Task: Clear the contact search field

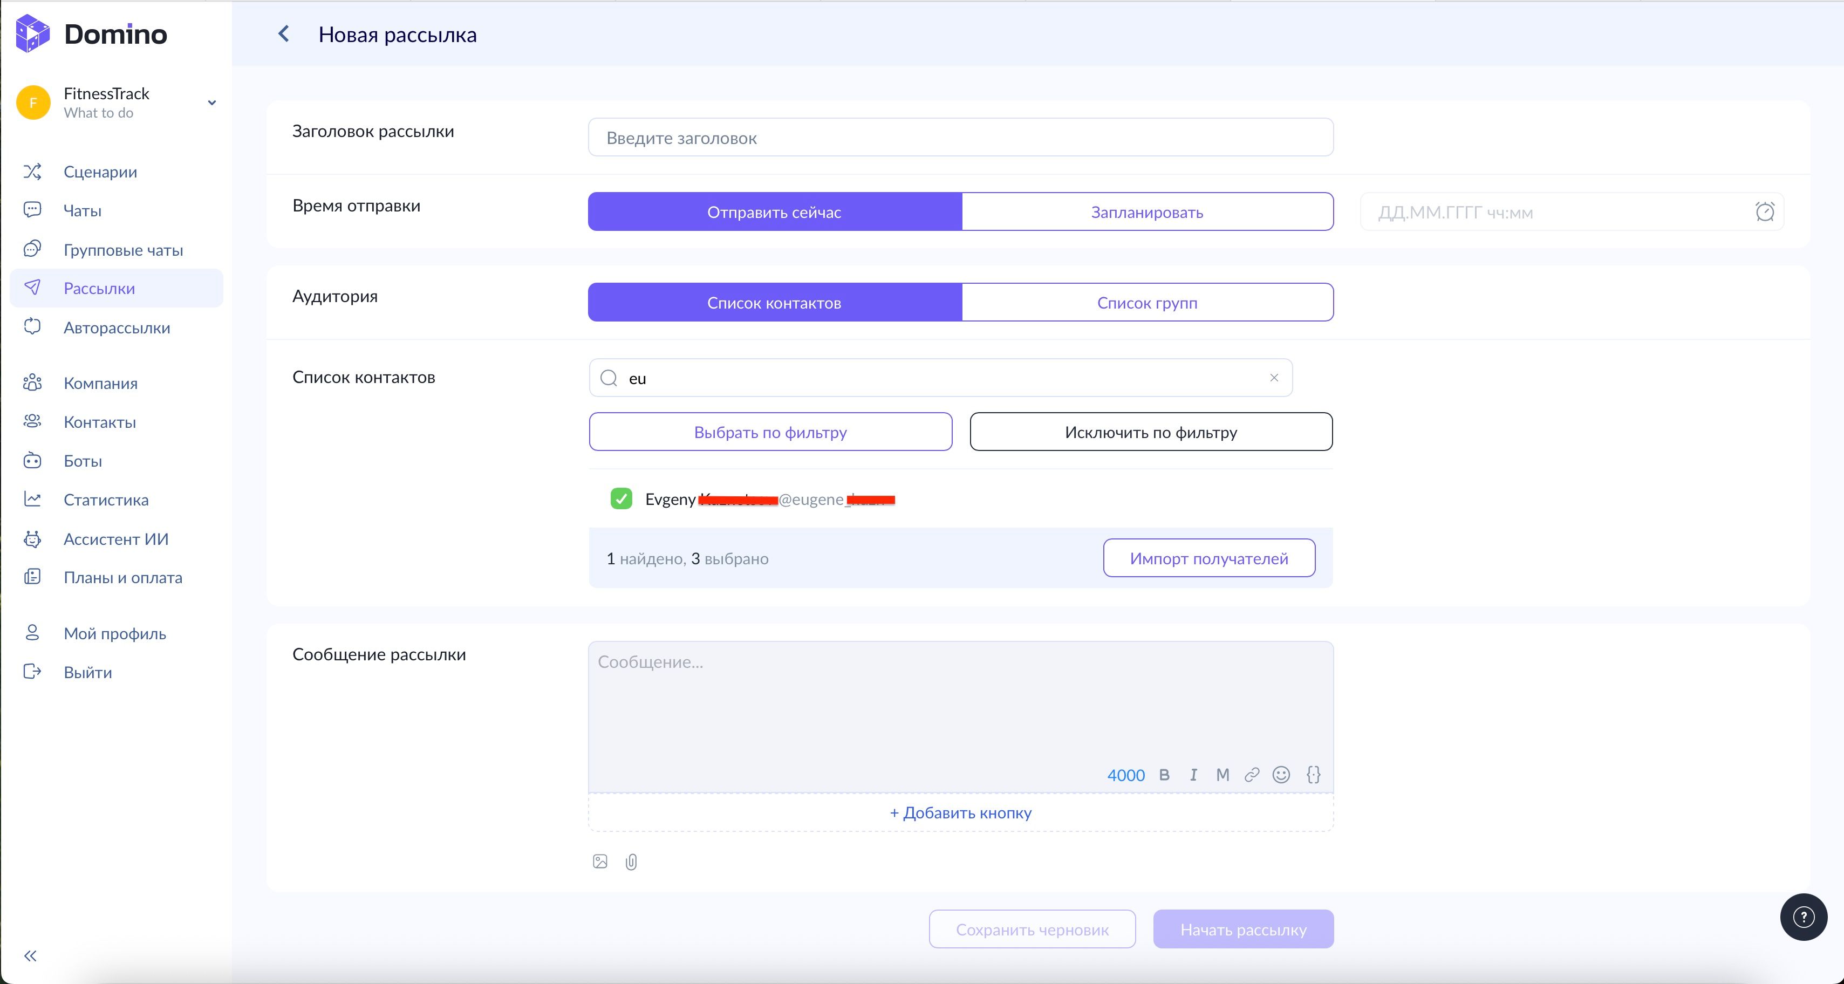Action: (x=1273, y=378)
